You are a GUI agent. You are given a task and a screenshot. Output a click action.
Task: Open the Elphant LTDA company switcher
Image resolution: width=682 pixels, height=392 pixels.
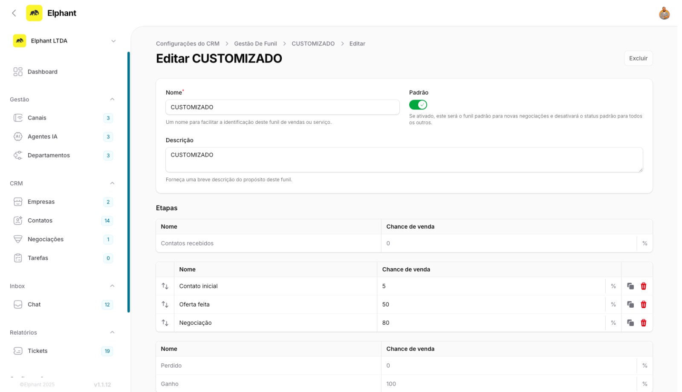point(64,40)
